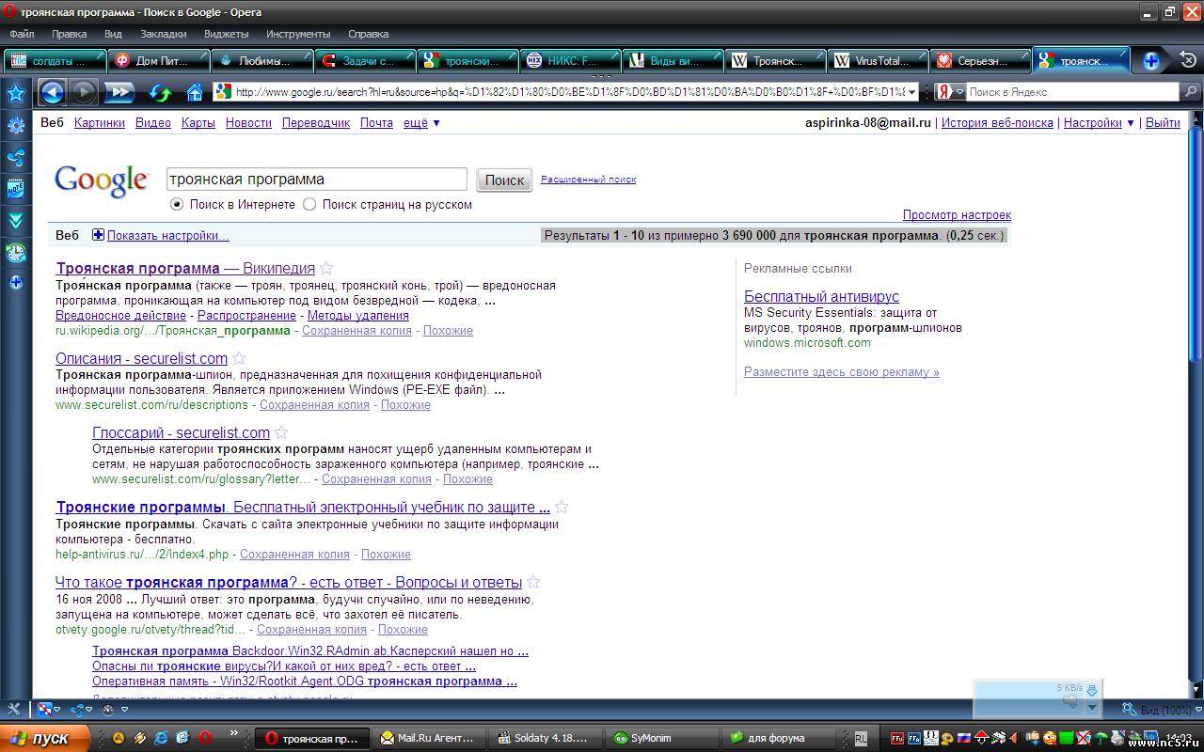This screenshot has height=752, width=1204.
Task: Launch Opera from the quick launch icon
Action: 204,738
